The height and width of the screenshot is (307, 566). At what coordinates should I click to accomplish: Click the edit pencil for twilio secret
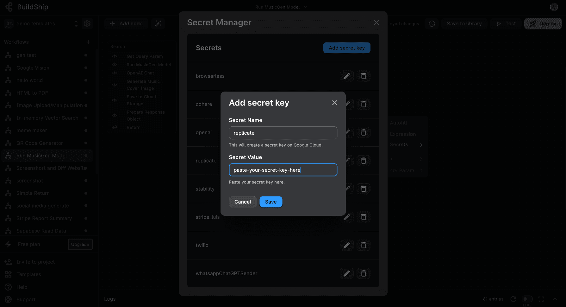point(346,245)
